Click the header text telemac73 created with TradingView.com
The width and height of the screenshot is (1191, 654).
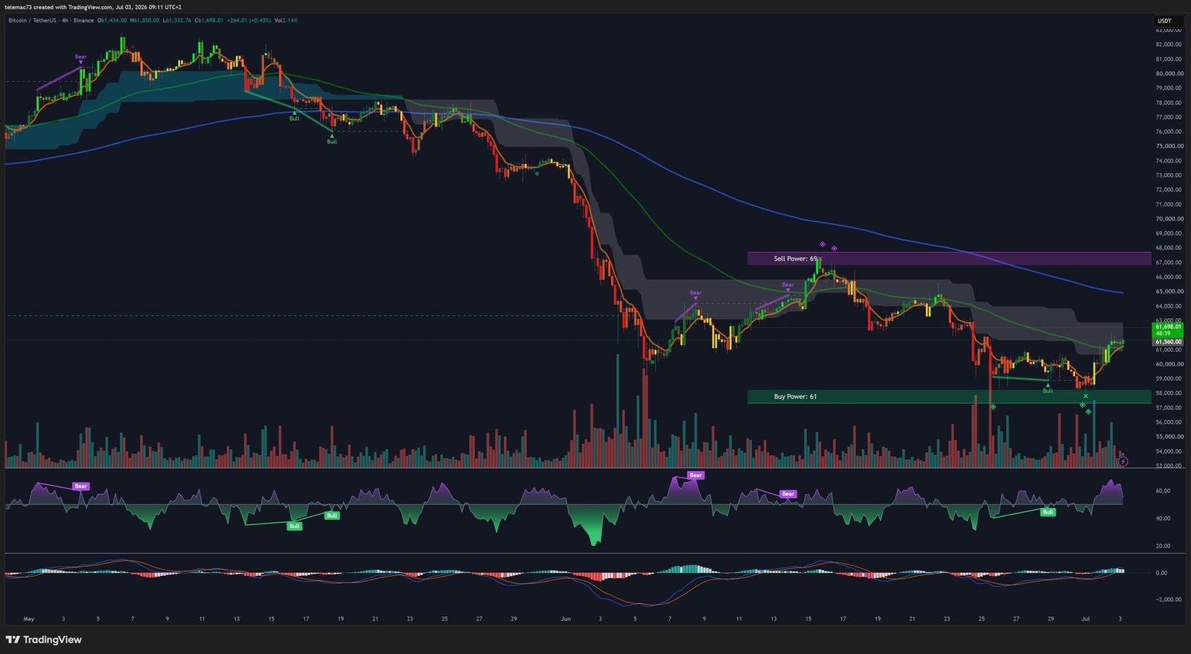(59, 7)
